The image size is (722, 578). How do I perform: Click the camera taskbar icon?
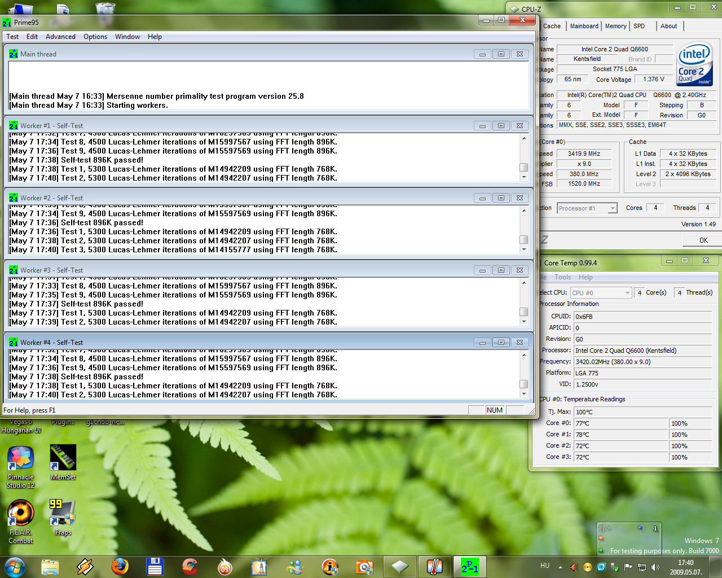coord(364,567)
